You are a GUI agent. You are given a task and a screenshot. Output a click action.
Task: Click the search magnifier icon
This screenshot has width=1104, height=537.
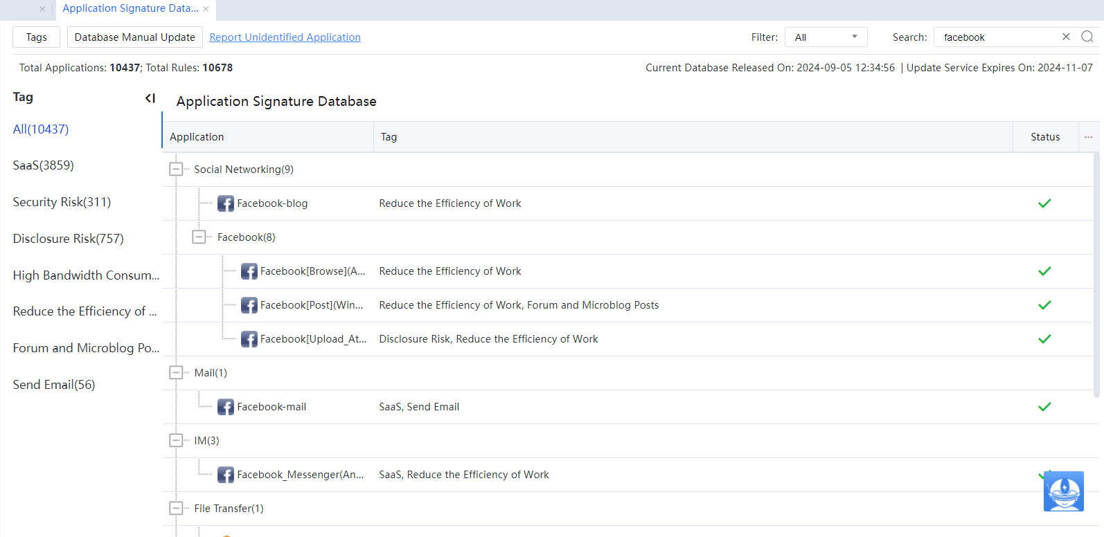tap(1087, 37)
